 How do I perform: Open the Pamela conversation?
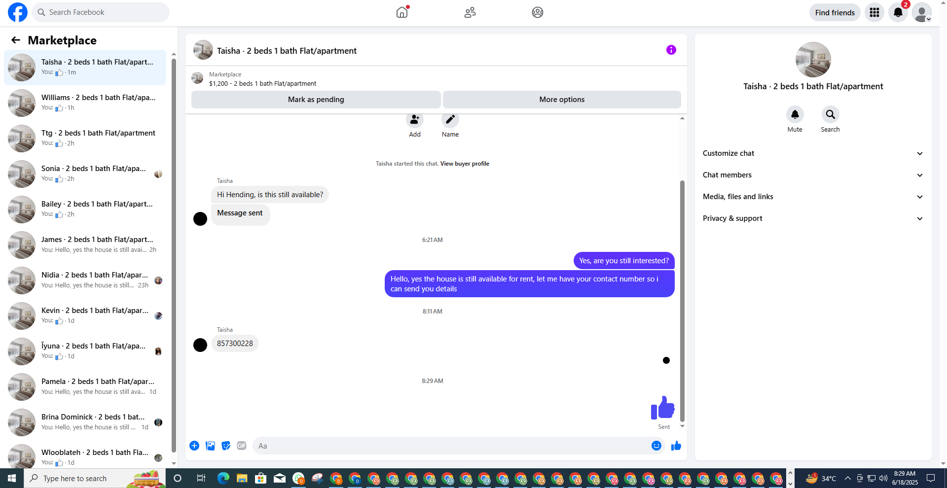click(x=85, y=387)
